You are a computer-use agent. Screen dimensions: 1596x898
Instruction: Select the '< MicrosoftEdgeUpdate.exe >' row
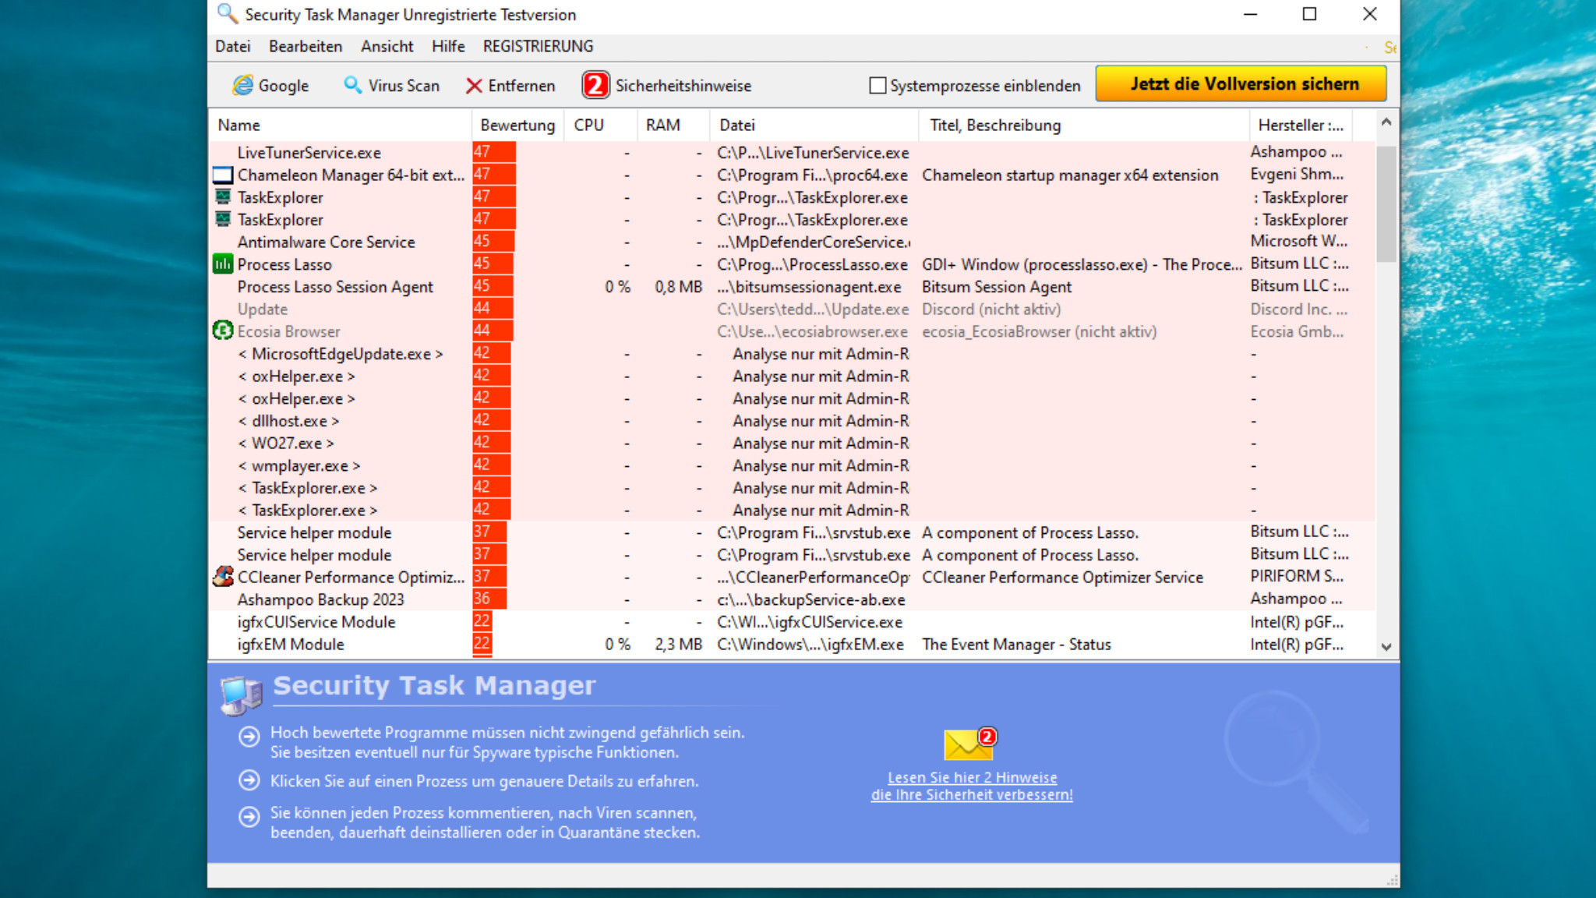click(791, 354)
